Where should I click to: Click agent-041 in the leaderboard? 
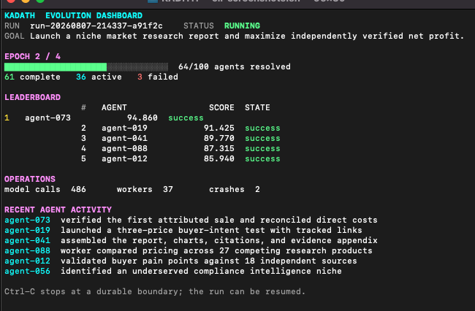pos(124,139)
